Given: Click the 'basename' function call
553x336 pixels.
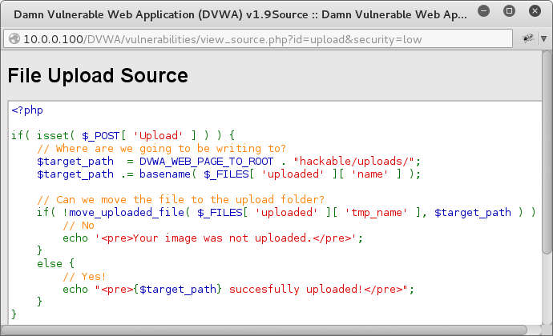Looking at the screenshot, I should pos(165,174).
